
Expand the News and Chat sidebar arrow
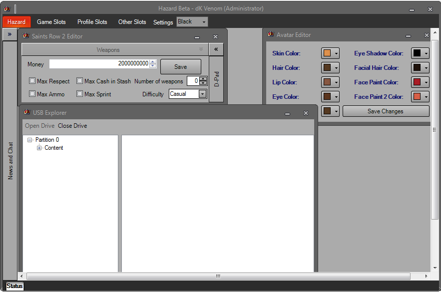pyautogui.click(x=9, y=34)
